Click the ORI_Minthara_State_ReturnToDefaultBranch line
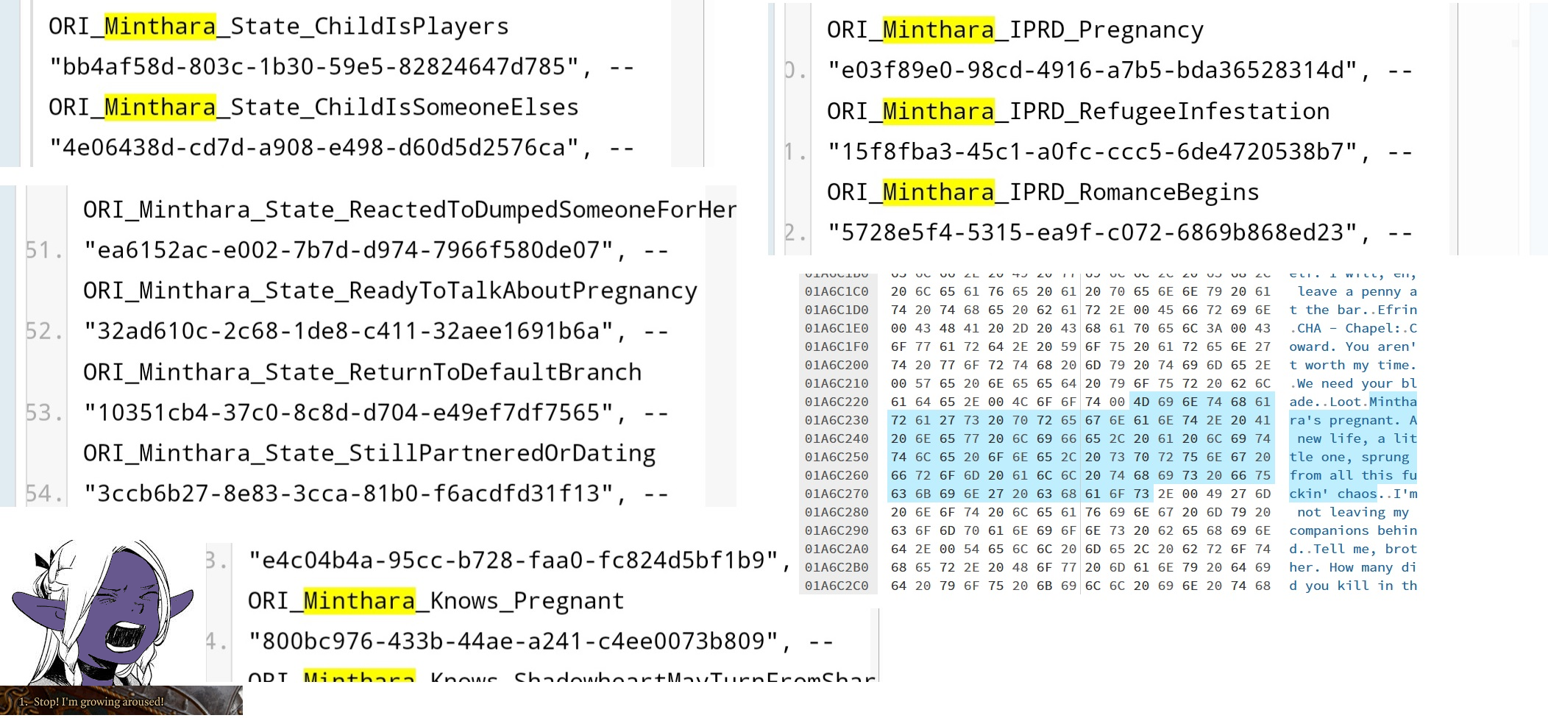Image resolution: width=1548 pixels, height=718 pixels. [362, 372]
